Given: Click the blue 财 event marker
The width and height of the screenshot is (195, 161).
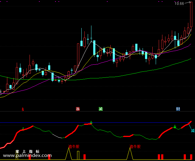Looking at the screenshot, I should pos(178,109).
